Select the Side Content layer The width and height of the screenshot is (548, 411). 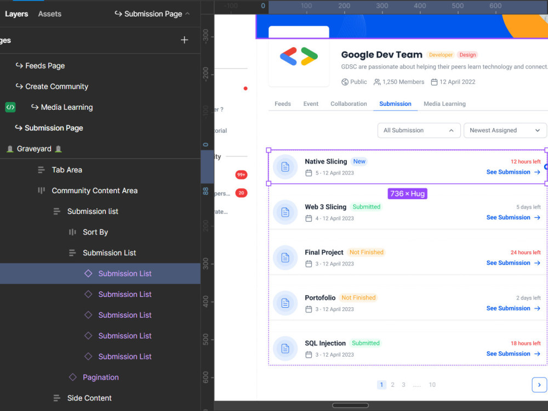(89, 398)
